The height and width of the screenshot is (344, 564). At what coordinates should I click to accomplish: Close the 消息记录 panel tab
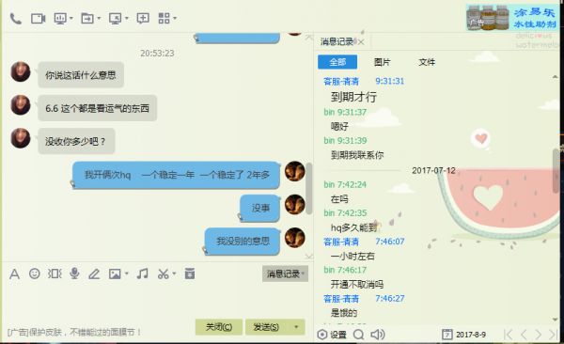(x=361, y=42)
